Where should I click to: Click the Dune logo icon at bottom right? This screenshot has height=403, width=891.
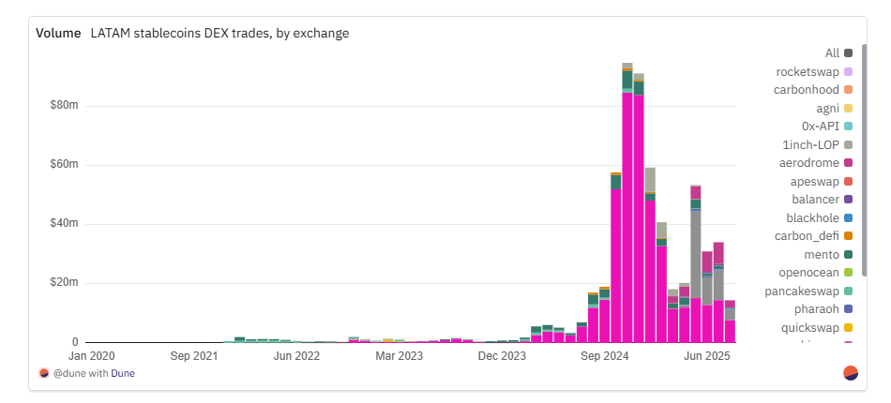[x=851, y=373]
